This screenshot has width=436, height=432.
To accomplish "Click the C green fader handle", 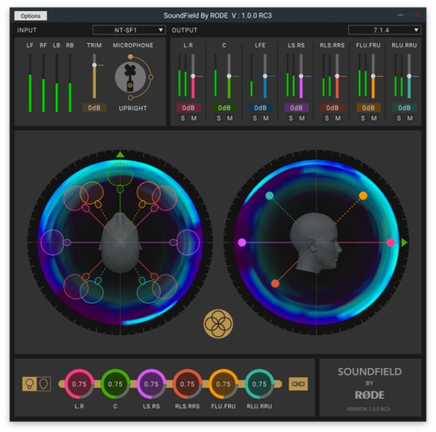I will tap(229, 76).
